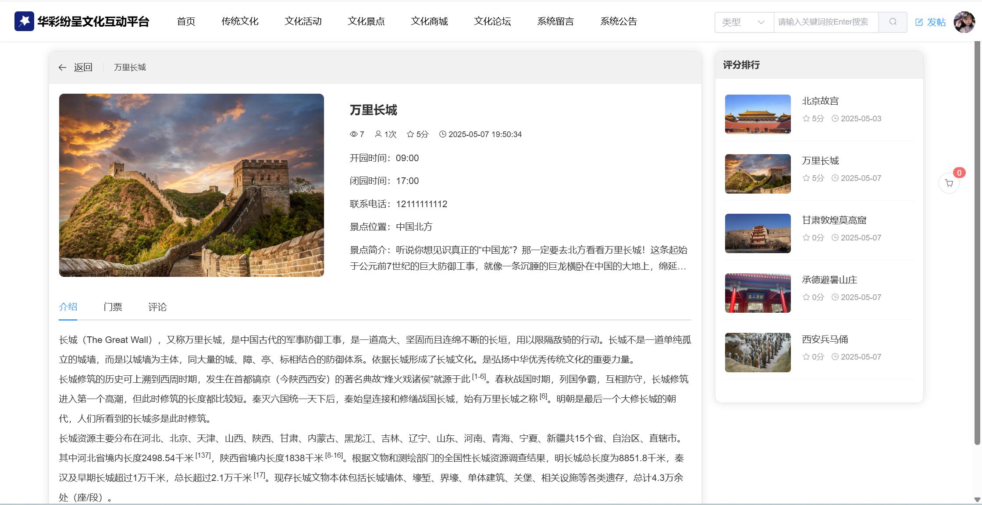Image resolution: width=982 pixels, height=505 pixels.
Task: Click the search magnifier icon button
Action: [893, 22]
